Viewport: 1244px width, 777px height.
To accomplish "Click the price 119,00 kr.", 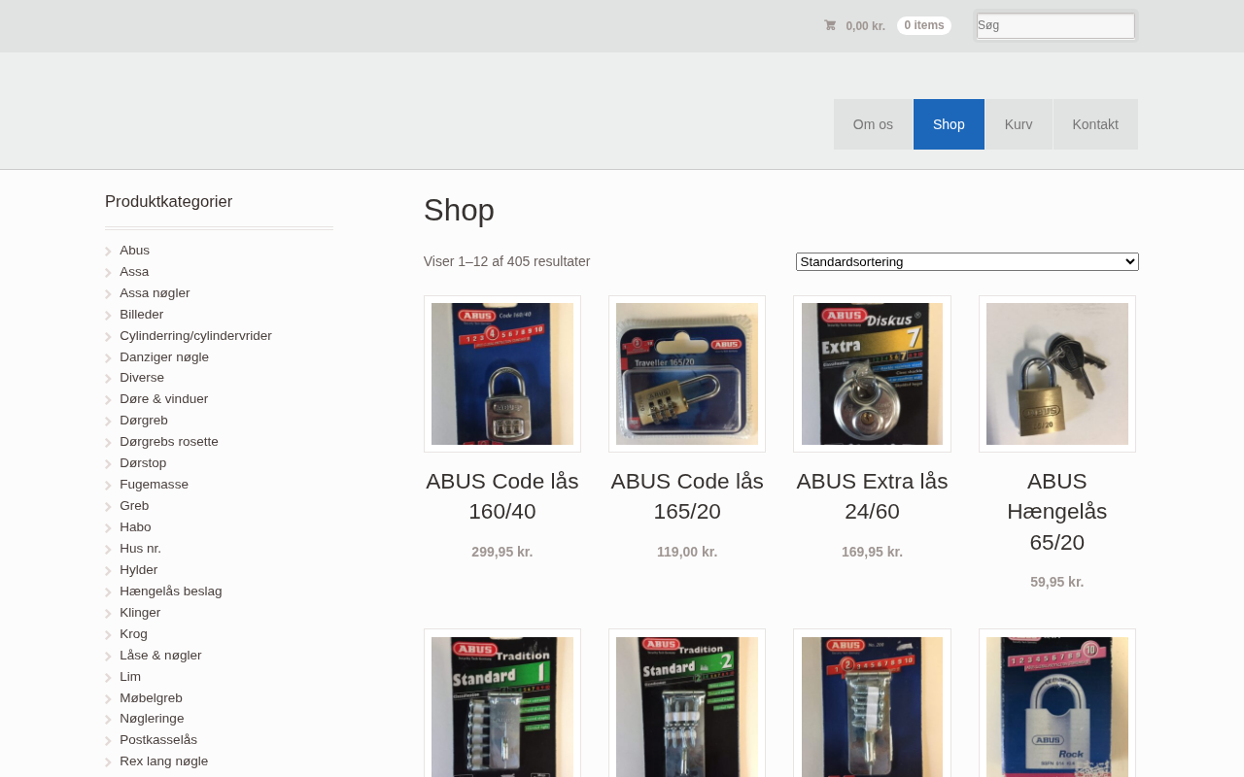I will [687, 552].
